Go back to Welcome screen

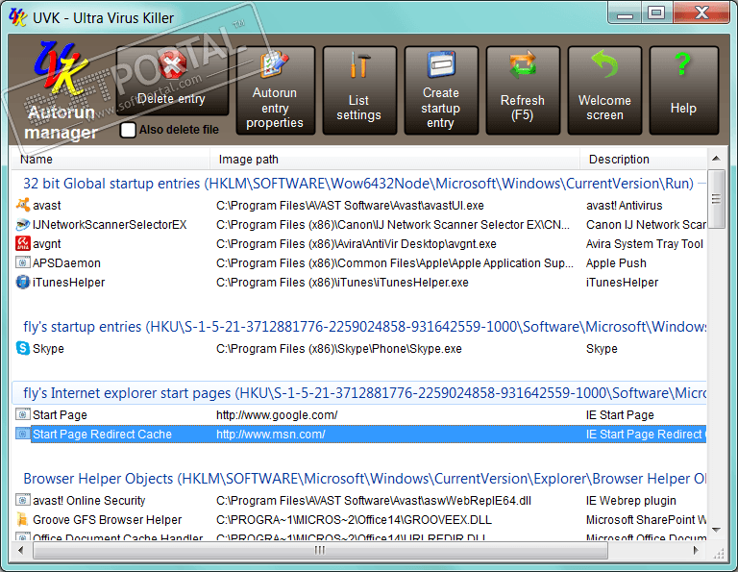point(604,90)
